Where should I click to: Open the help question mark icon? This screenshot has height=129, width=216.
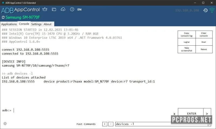(x=72, y=9)
